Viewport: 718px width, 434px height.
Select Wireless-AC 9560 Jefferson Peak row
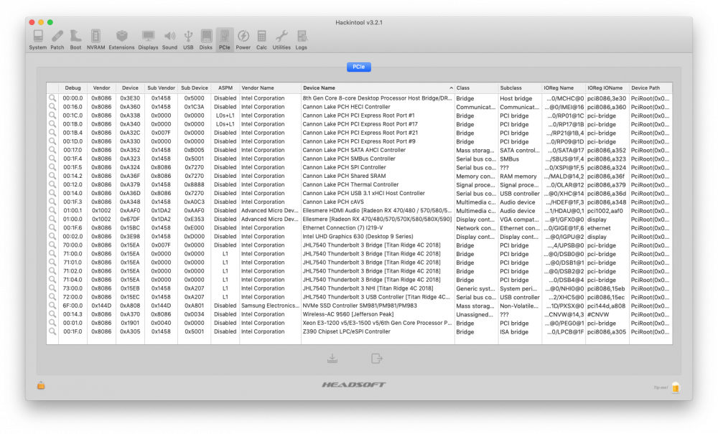click(x=359, y=315)
